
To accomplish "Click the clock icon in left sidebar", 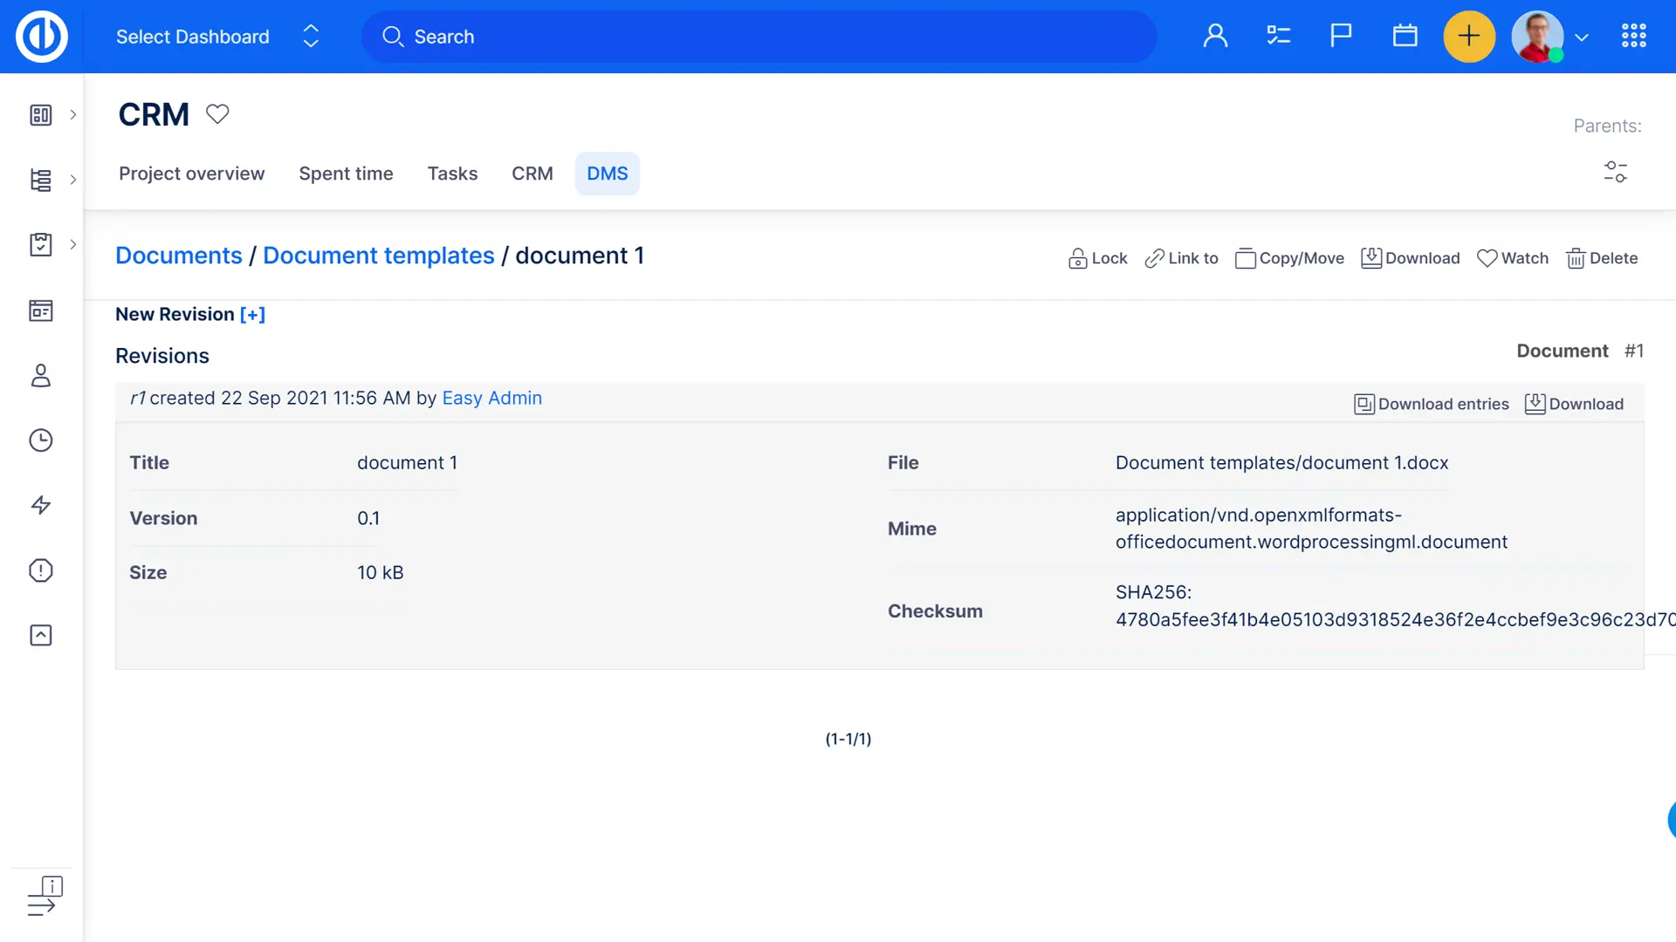I will pos(41,440).
